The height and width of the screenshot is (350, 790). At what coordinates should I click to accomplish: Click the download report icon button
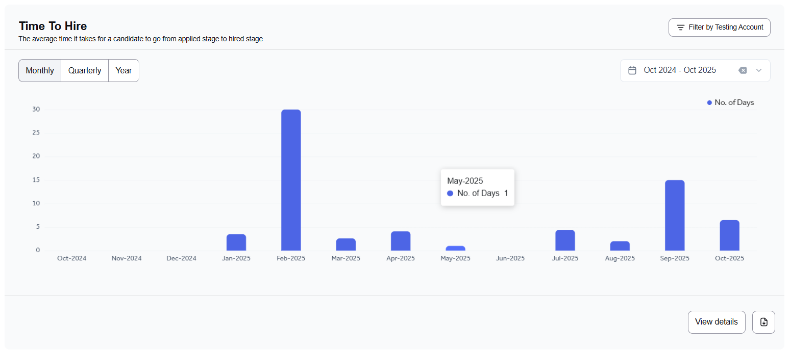pos(763,322)
